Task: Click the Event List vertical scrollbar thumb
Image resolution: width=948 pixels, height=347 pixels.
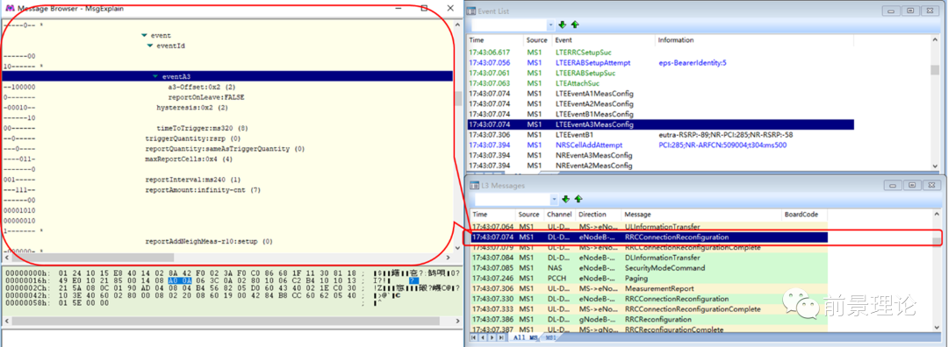Action: [935, 70]
